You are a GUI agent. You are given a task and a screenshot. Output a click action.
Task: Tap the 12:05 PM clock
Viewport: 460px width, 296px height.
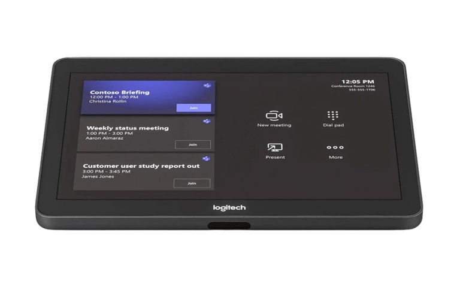358,81
